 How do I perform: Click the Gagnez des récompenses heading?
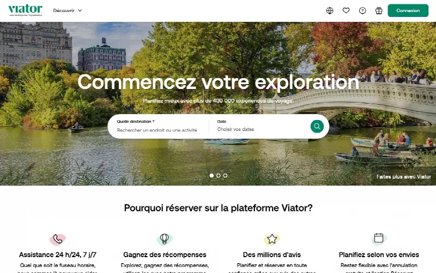(x=165, y=254)
